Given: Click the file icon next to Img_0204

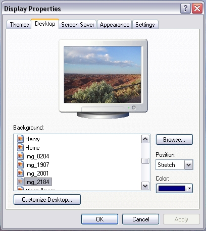Looking at the screenshot, I should click(20, 156).
